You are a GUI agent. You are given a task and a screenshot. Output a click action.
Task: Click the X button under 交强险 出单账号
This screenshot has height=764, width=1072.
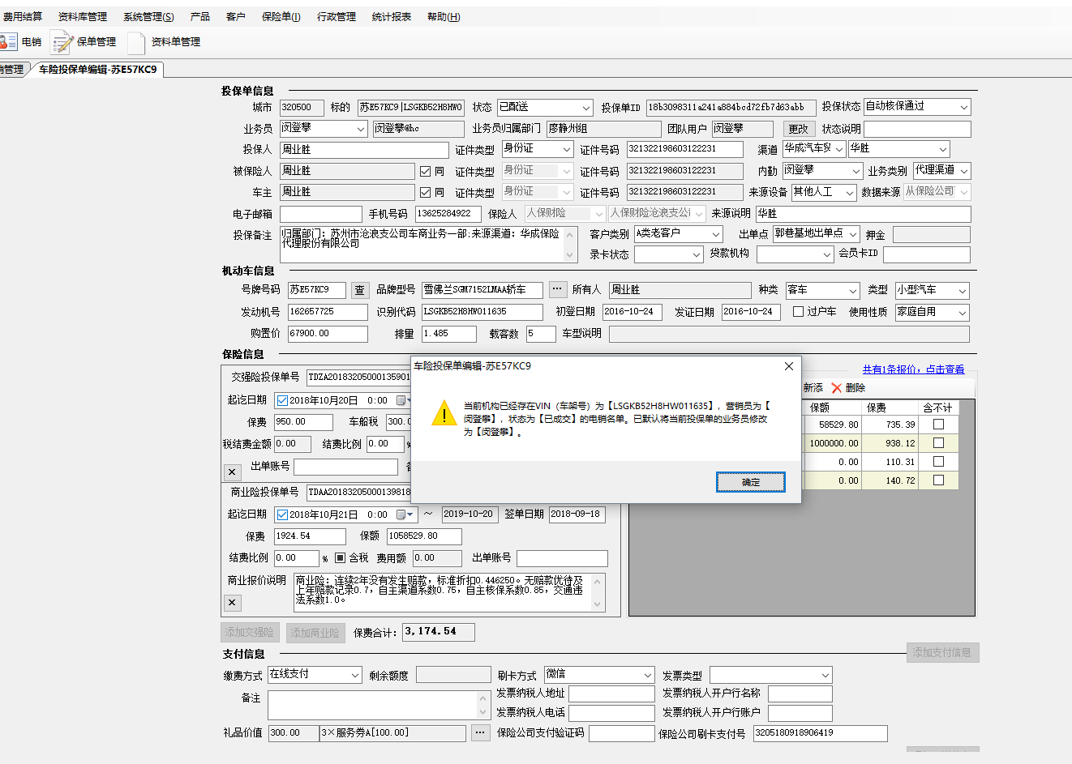[232, 472]
